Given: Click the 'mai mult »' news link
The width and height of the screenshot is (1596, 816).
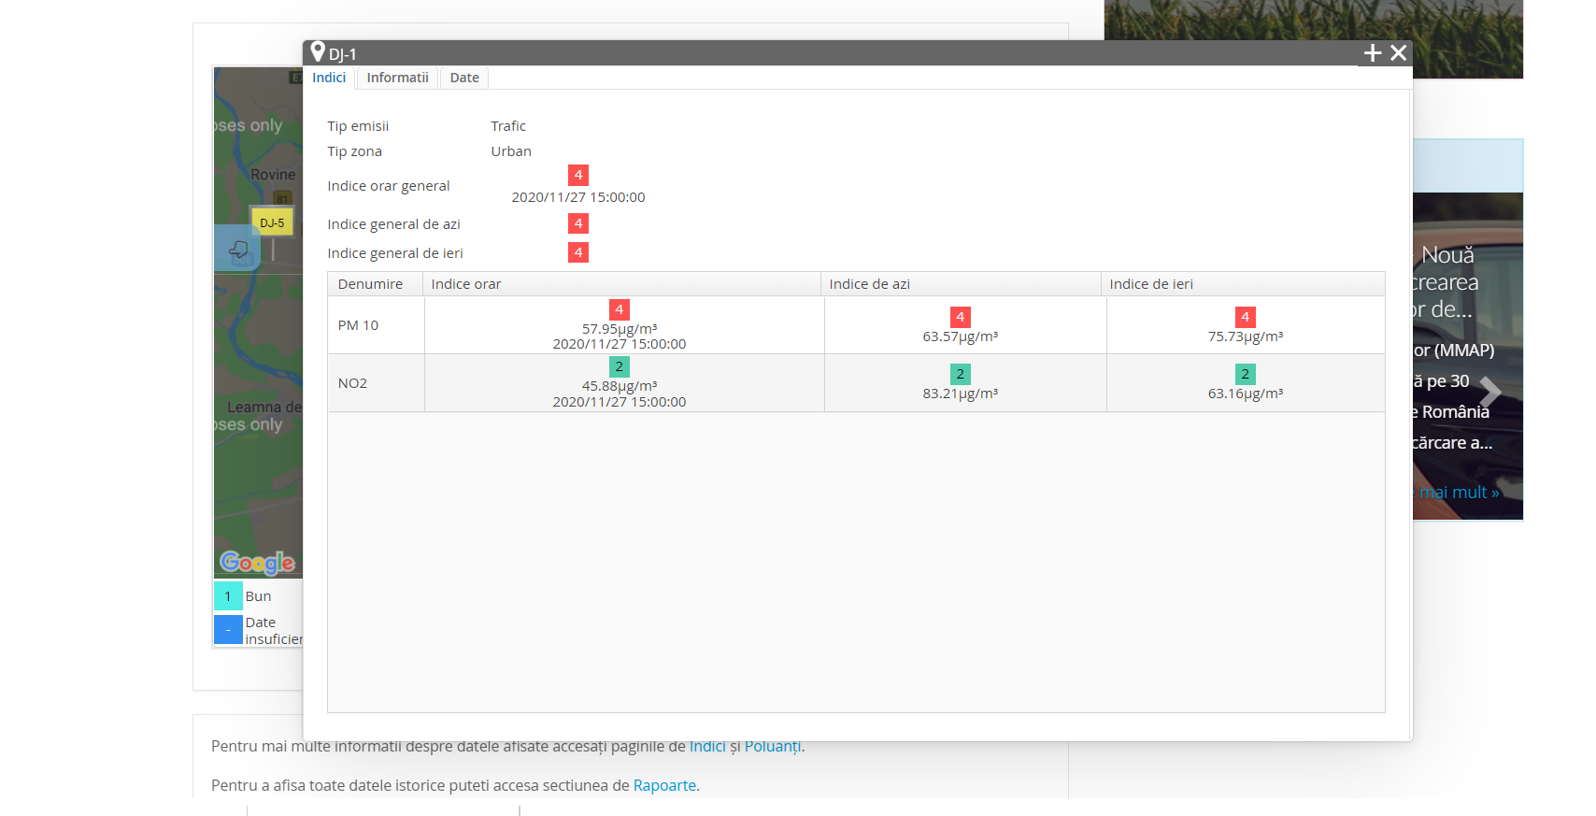Looking at the screenshot, I should tap(1459, 493).
